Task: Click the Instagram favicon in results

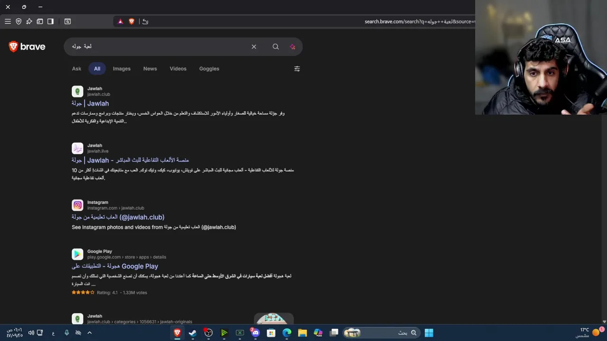Action: click(77, 205)
